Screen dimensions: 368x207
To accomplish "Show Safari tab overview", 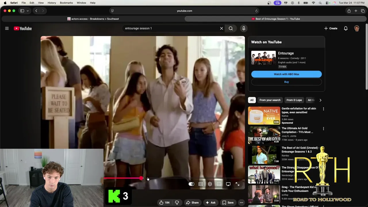I will tap(363, 11).
